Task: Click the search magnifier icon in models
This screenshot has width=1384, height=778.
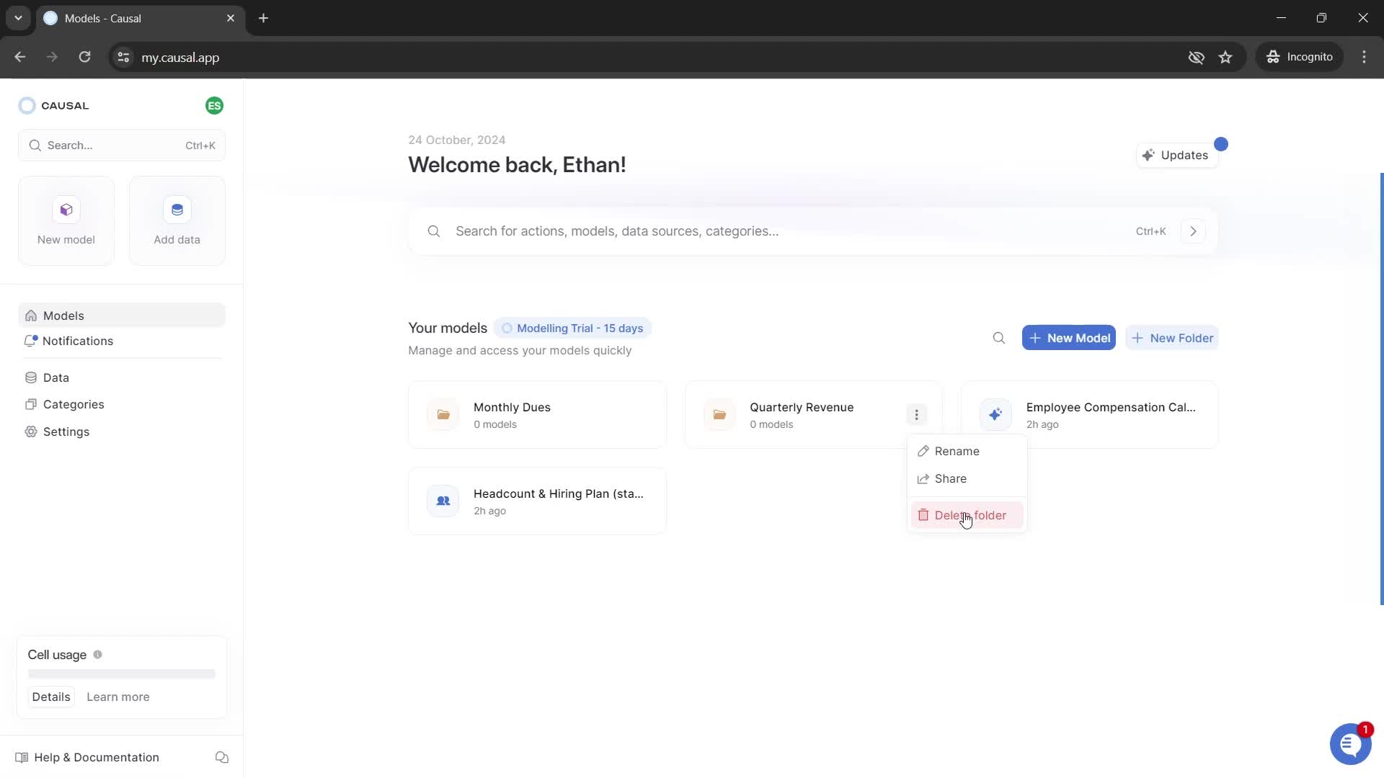Action: tap(999, 338)
